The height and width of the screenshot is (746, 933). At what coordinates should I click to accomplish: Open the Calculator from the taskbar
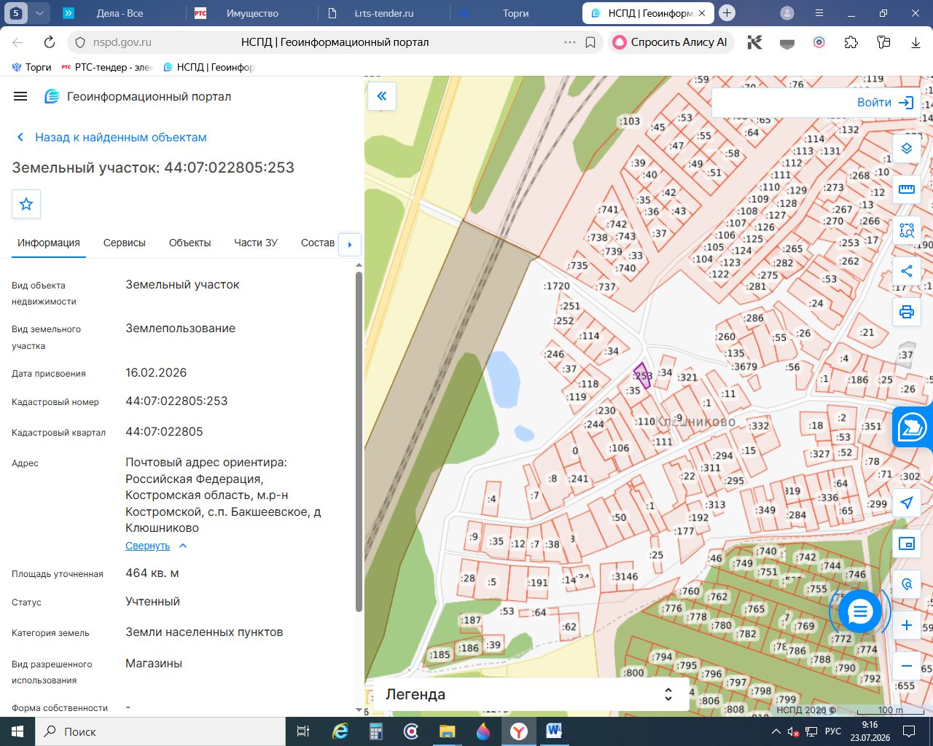tap(376, 731)
